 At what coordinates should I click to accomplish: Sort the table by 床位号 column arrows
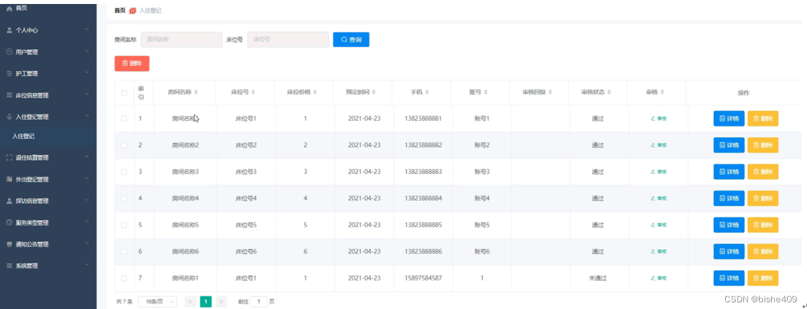pos(253,92)
